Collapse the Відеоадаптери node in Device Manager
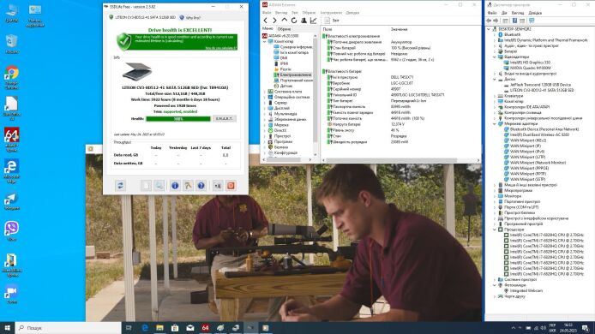This screenshot has width=595, height=334. point(495,57)
